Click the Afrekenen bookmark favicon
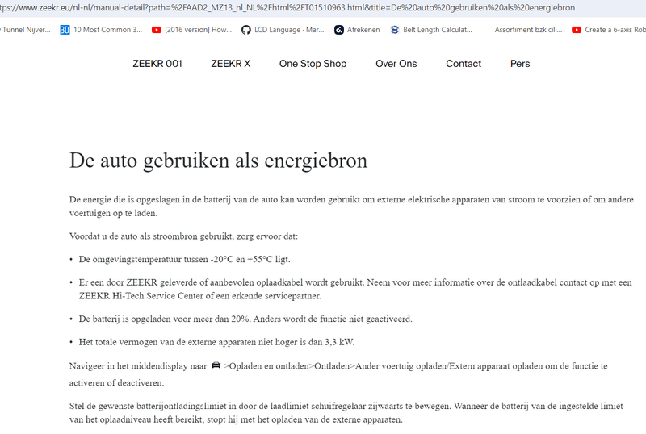 click(338, 30)
